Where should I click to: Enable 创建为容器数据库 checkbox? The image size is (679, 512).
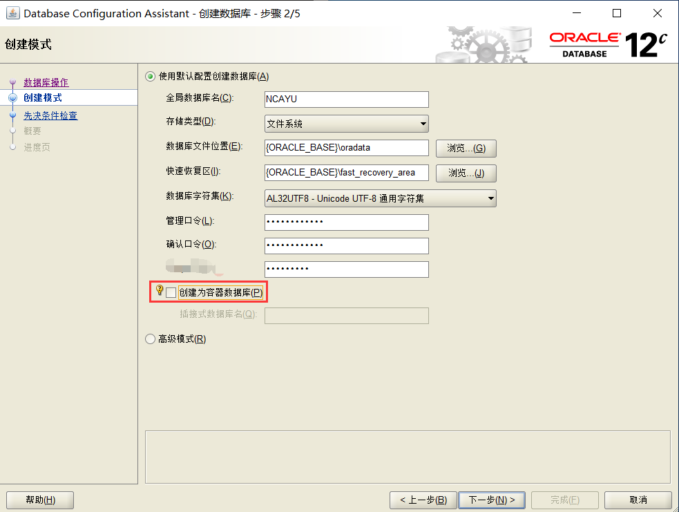(171, 293)
